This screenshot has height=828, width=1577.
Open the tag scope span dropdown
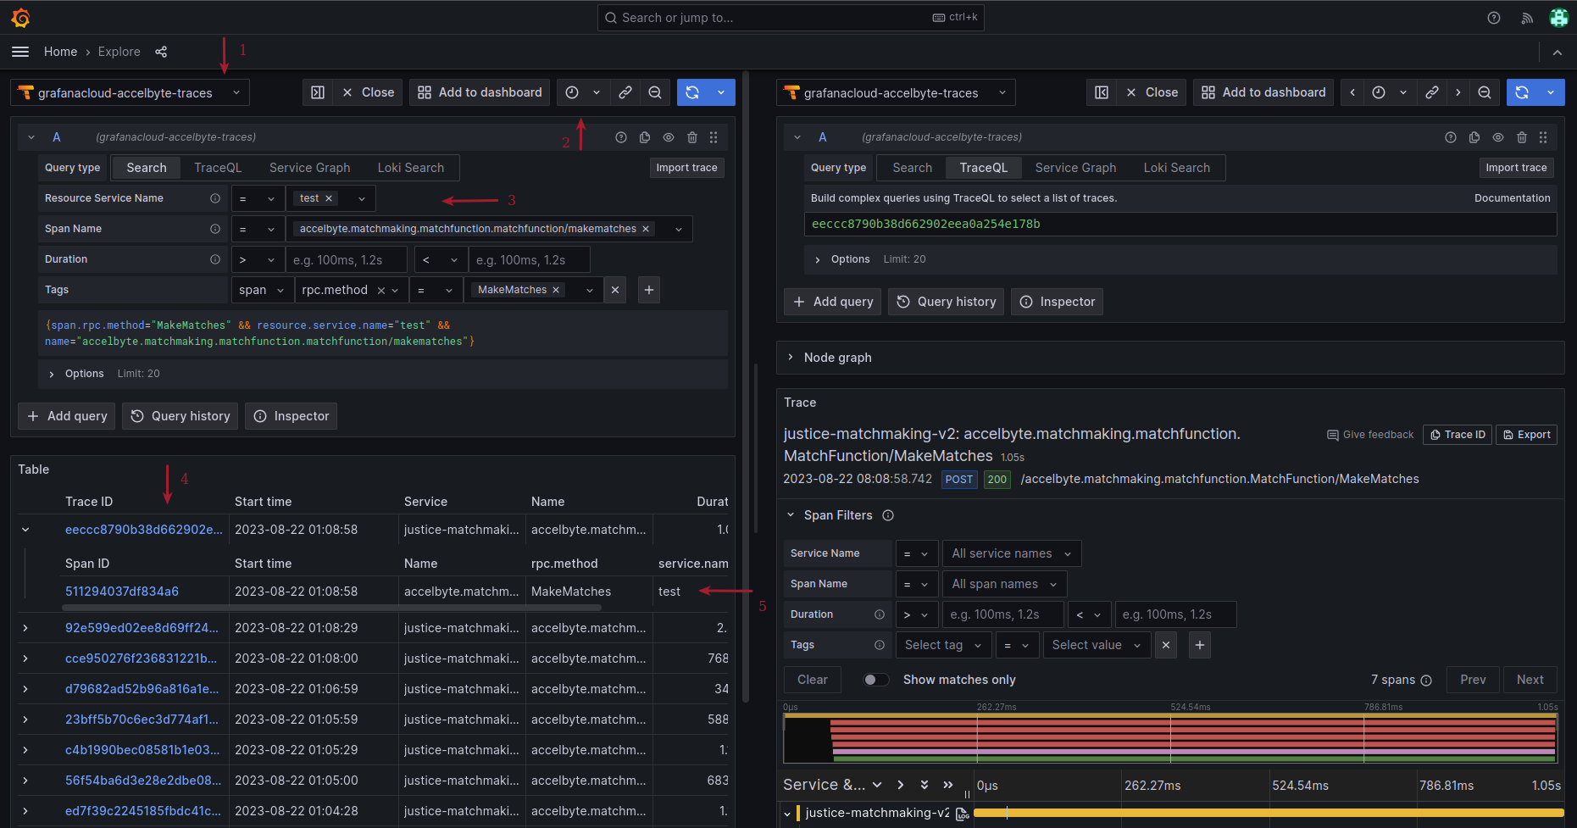[262, 290]
